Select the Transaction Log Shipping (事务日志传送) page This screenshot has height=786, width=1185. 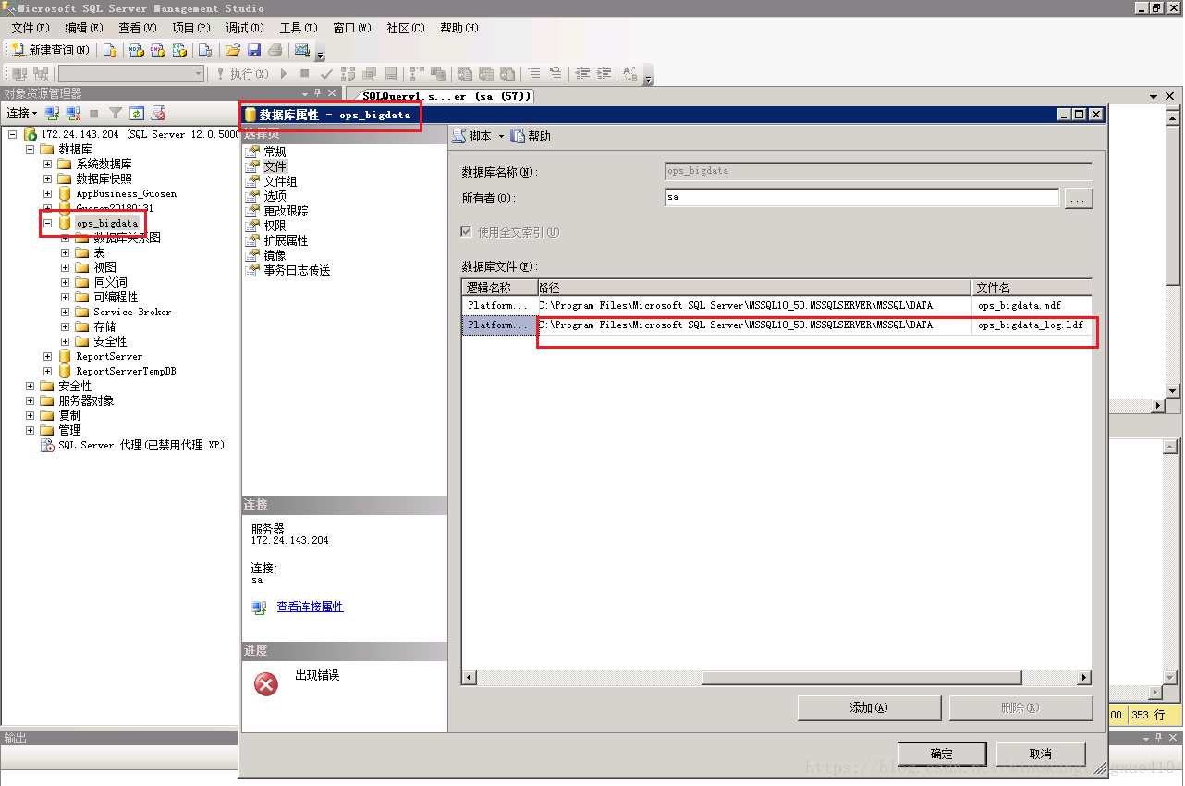[x=297, y=270]
